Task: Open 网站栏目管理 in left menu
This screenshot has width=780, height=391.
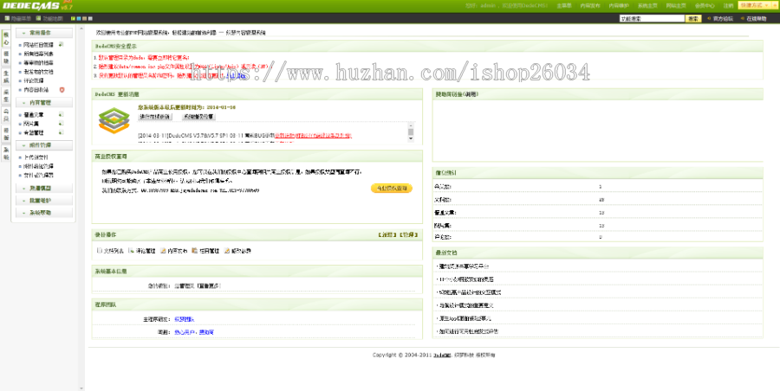Action: [38, 45]
